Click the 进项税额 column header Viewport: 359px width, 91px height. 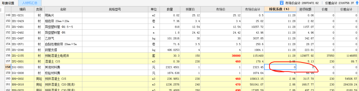(305, 9)
